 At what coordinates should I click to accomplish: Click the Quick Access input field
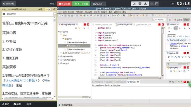159,20
